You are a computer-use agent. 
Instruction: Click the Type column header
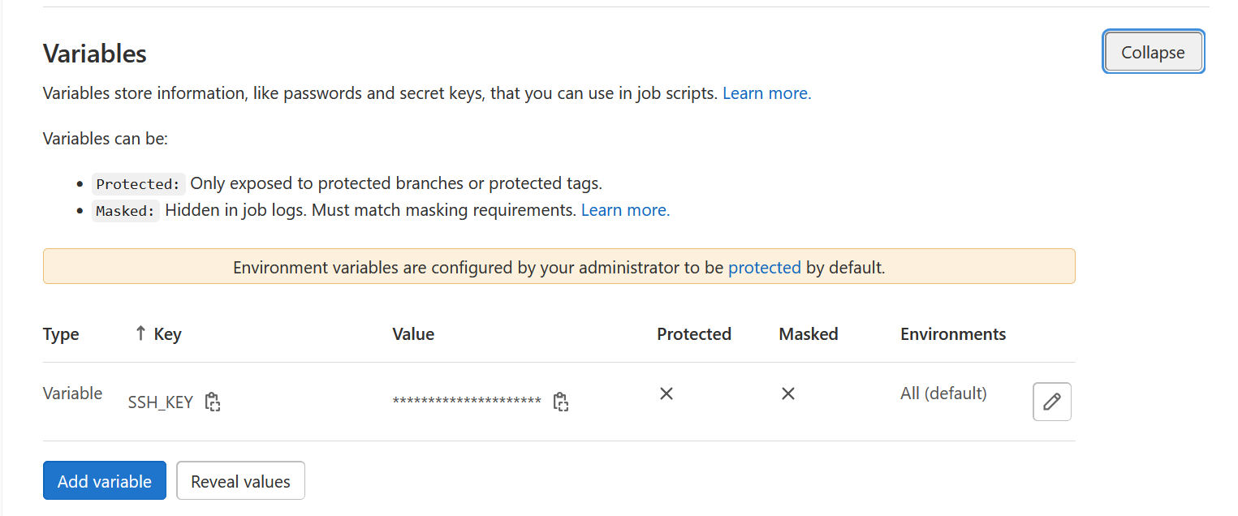click(x=61, y=334)
